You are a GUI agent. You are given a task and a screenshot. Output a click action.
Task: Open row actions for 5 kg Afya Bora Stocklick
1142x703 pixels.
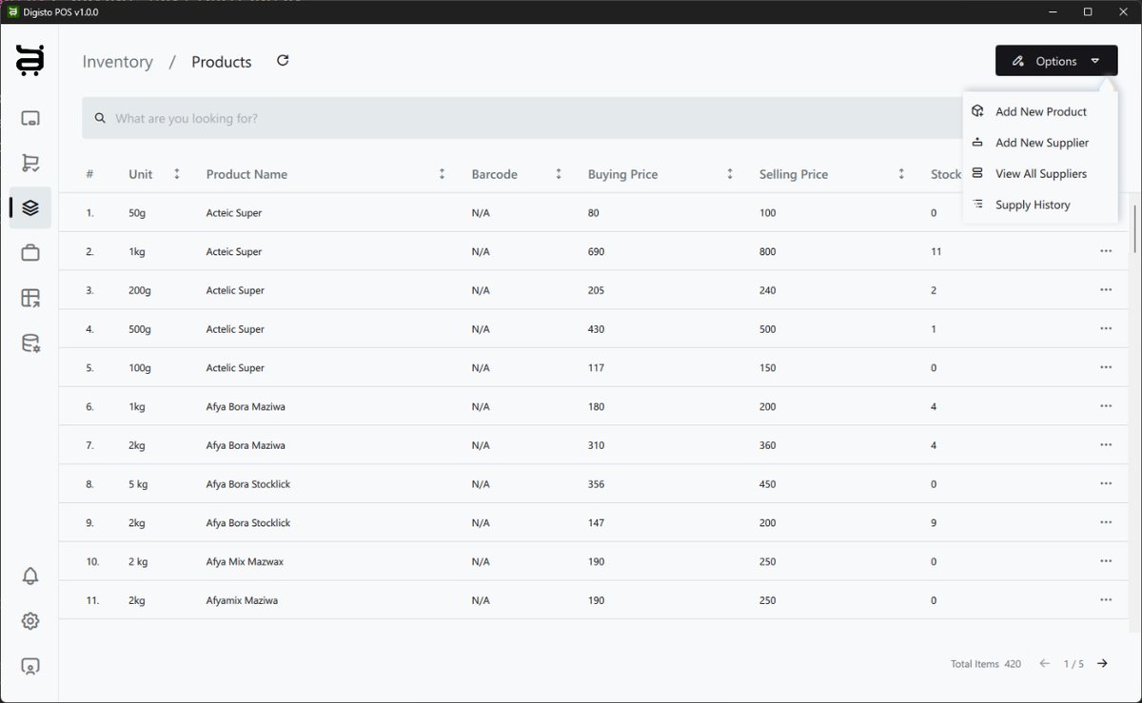[x=1106, y=483]
